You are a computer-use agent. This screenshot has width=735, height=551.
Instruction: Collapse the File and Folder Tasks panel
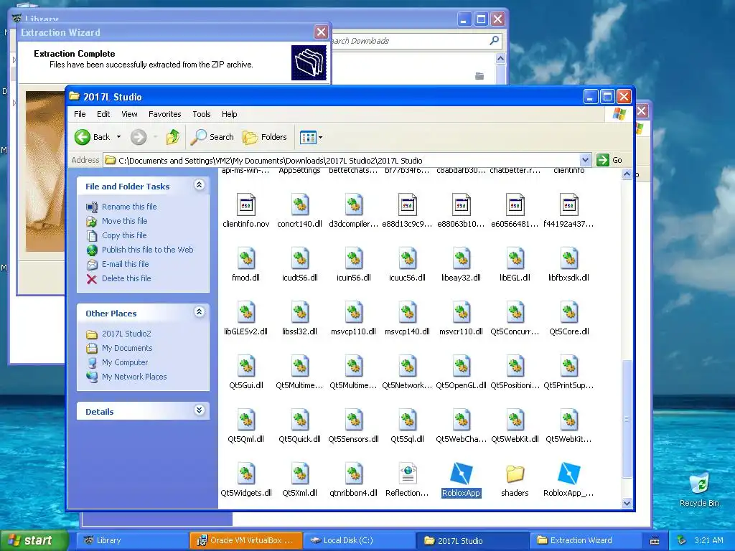coord(200,185)
